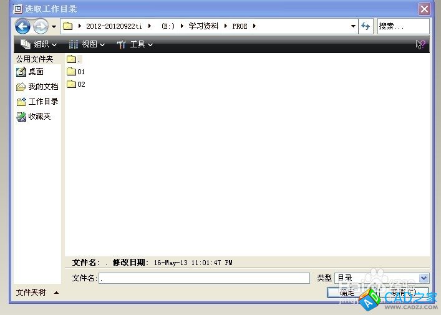This screenshot has height=315, width=441.
Task: Open 我的文档 (My Documents) shortcut
Action: pyautogui.click(x=37, y=87)
